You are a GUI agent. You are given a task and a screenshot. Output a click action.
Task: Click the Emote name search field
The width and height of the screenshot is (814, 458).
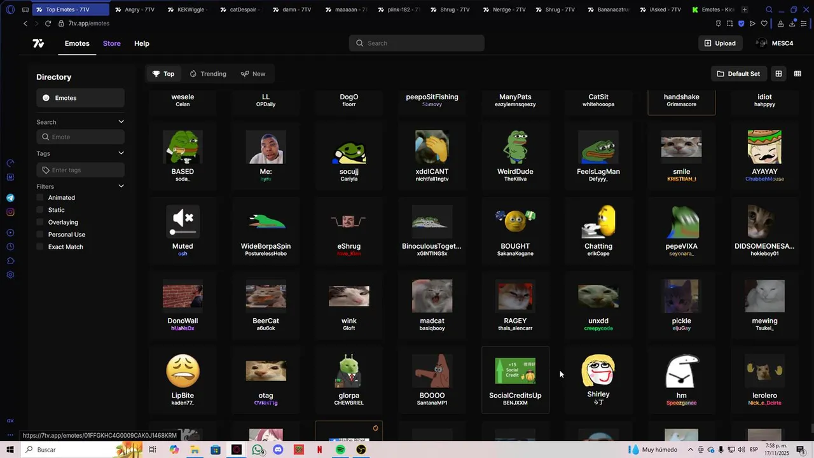click(80, 137)
